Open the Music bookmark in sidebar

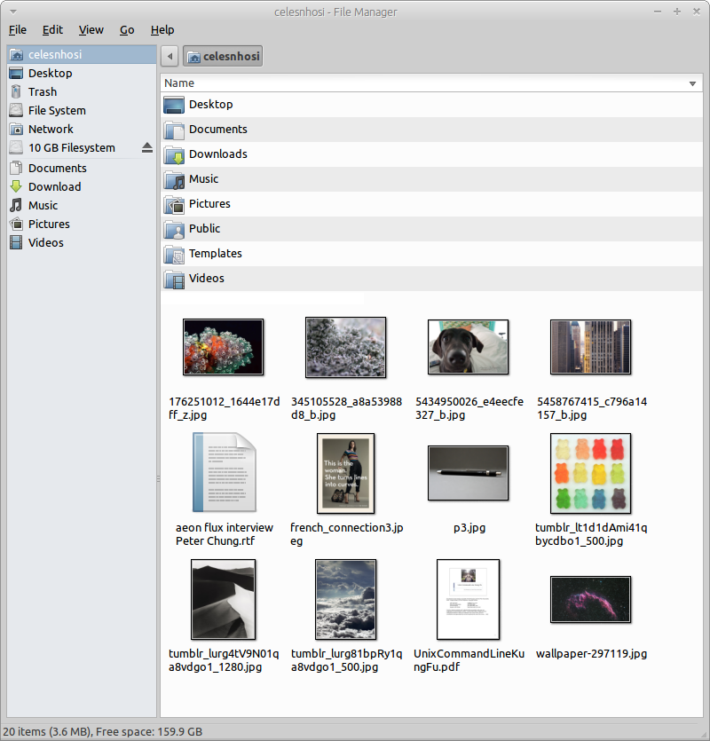click(x=43, y=205)
